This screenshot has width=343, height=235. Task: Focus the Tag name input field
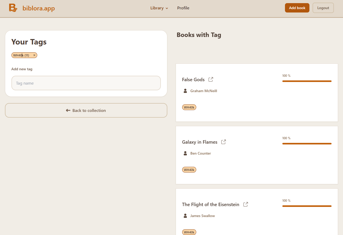[86, 83]
